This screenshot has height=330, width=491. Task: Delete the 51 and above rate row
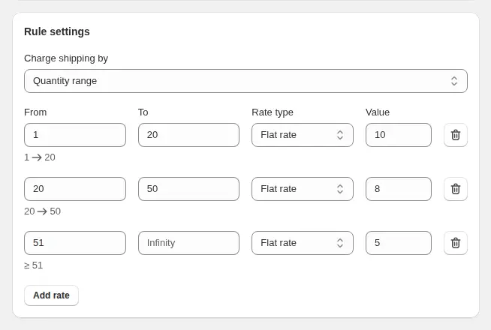455,243
